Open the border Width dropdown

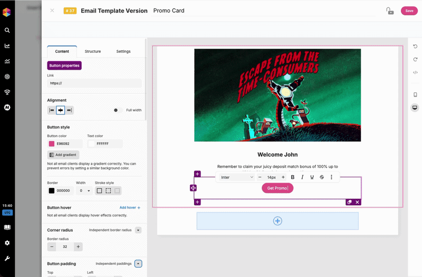tap(84, 190)
